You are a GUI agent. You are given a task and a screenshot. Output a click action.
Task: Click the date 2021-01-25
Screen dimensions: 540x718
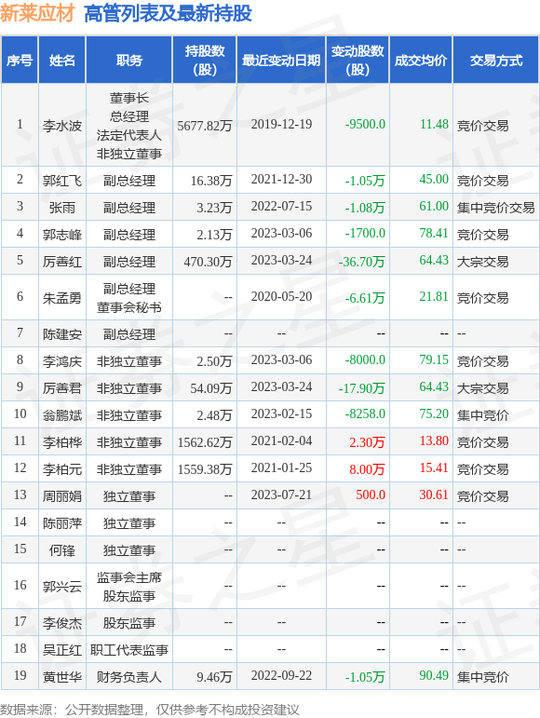(281, 468)
